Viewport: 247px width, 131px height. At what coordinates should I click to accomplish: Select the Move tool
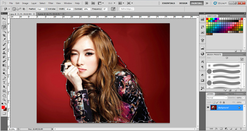point(4,19)
